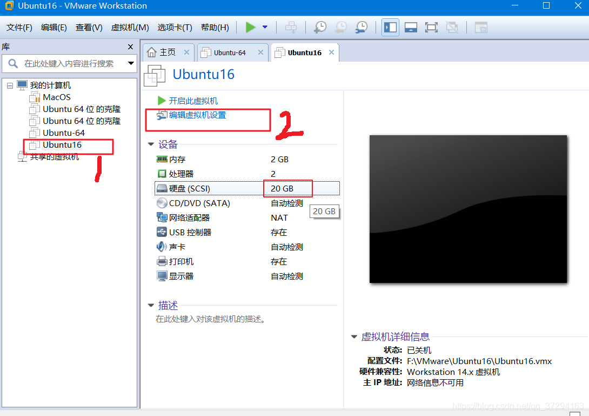
Task: Select 我的计算机 in the library tree
Action: tap(50, 85)
